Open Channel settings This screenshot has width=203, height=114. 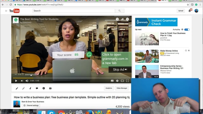31,105
